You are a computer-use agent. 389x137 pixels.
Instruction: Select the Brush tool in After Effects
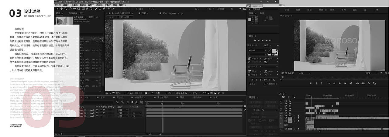[x=96, y=9]
